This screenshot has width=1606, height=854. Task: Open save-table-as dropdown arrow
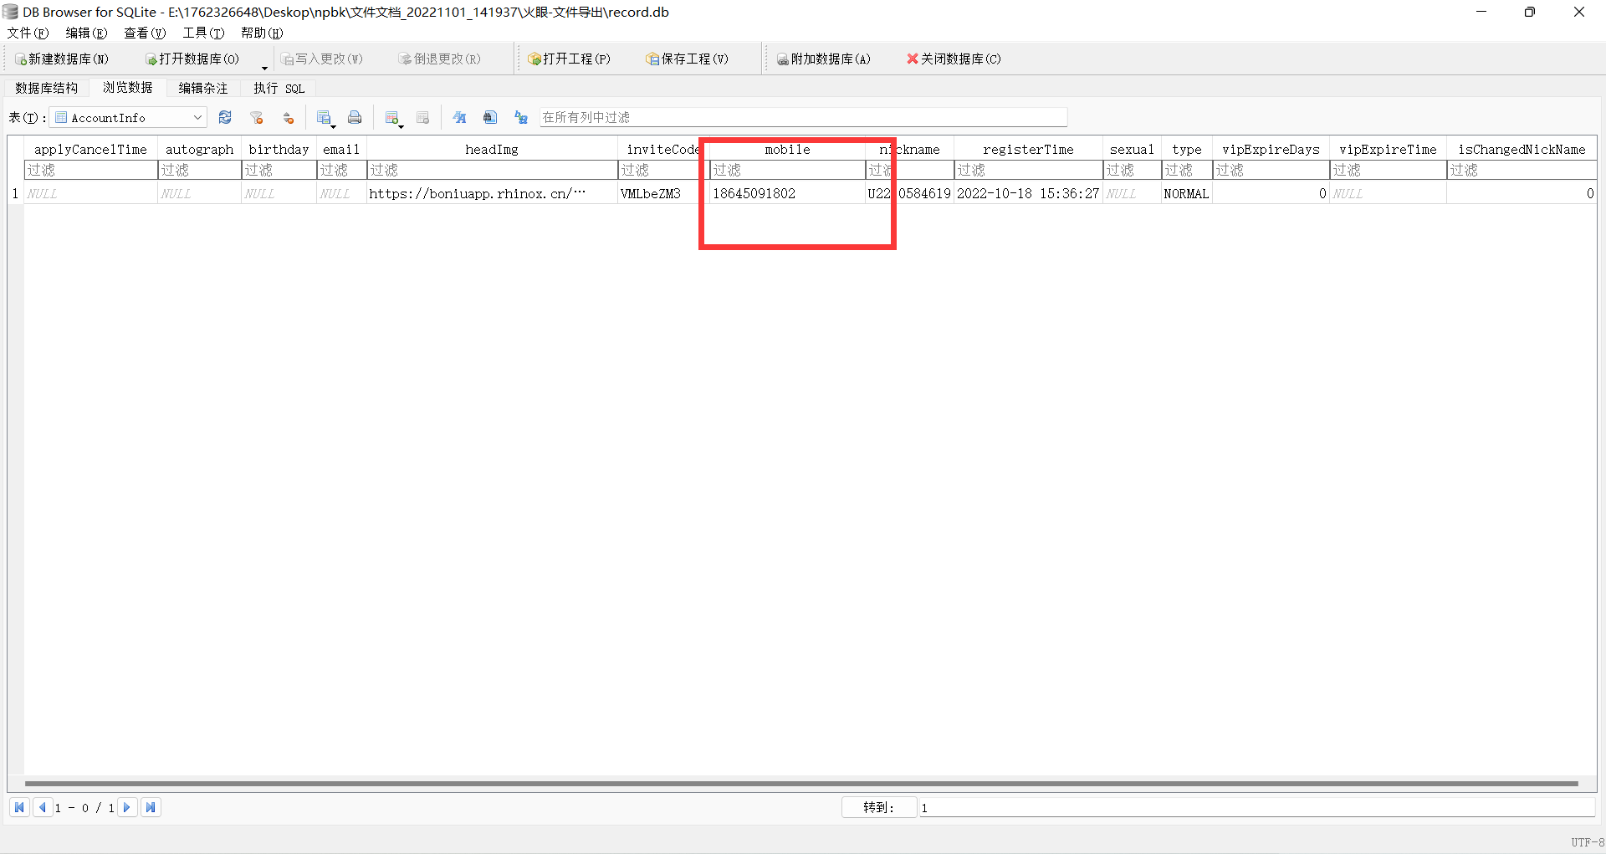333,125
